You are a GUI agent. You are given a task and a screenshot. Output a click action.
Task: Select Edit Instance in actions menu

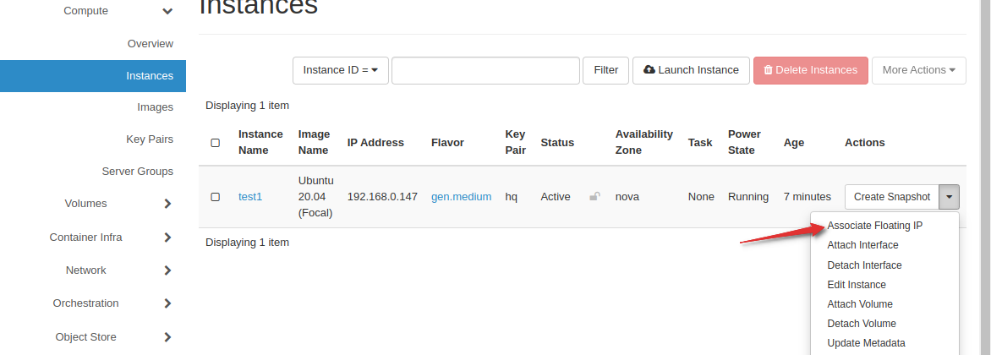point(857,285)
